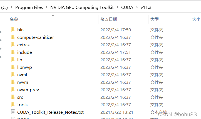Expand chevron after NVIDIA GPU Computing Toolkit
Image resolution: width=201 pixels, height=119 pixels.
[118, 7]
